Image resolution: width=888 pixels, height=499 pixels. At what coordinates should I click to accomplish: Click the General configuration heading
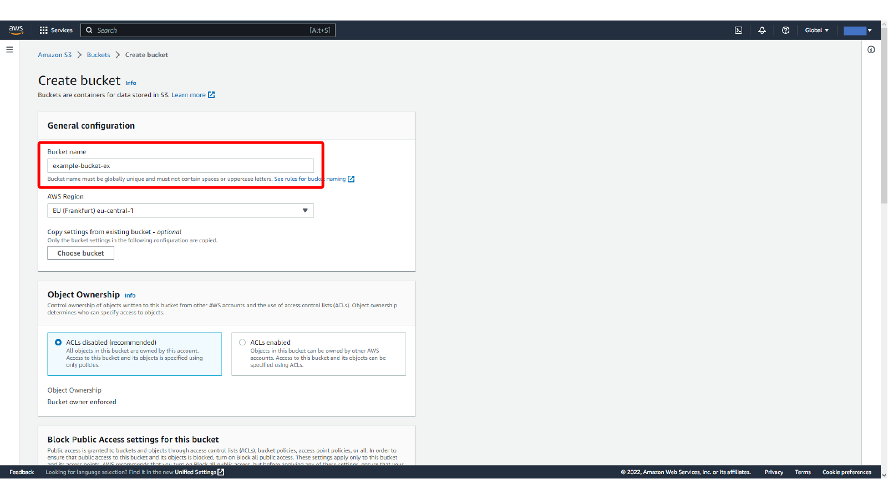[91, 126]
